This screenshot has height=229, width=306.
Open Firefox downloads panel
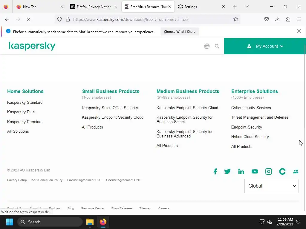pos(277,19)
